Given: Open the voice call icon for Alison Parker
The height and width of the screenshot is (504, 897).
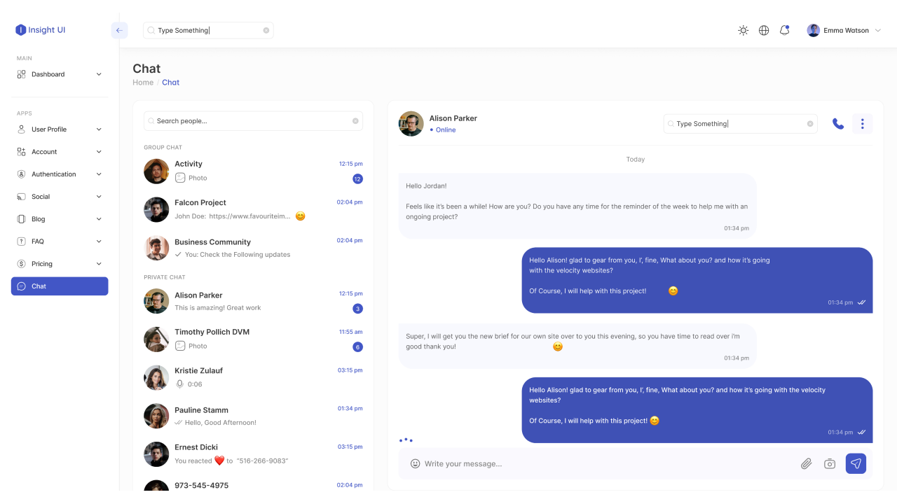Looking at the screenshot, I should point(838,123).
